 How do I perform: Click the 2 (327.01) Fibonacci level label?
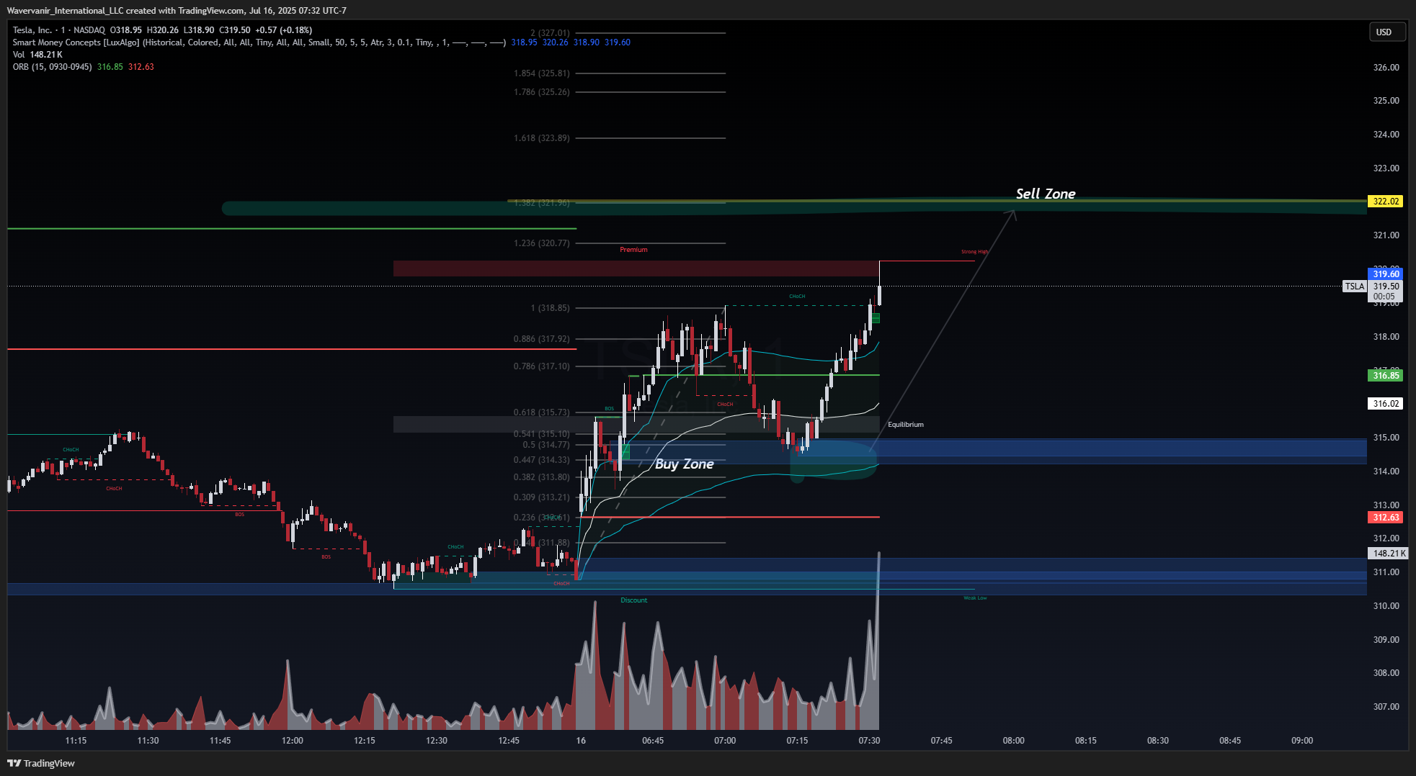550,33
